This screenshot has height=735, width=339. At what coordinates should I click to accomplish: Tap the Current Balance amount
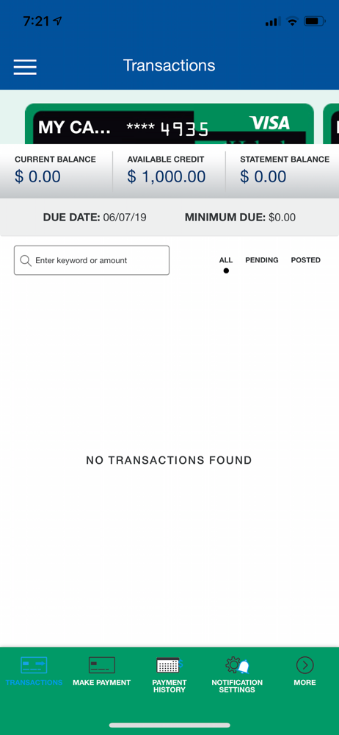pyautogui.click(x=37, y=176)
